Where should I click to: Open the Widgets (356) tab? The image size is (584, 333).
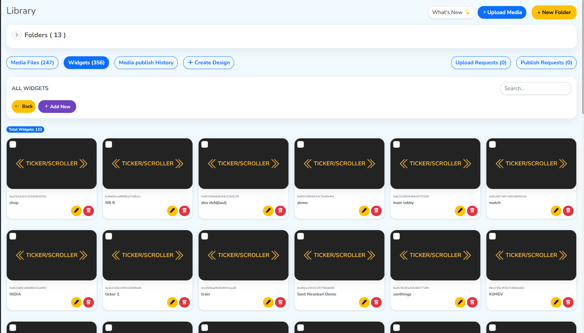click(x=86, y=63)
